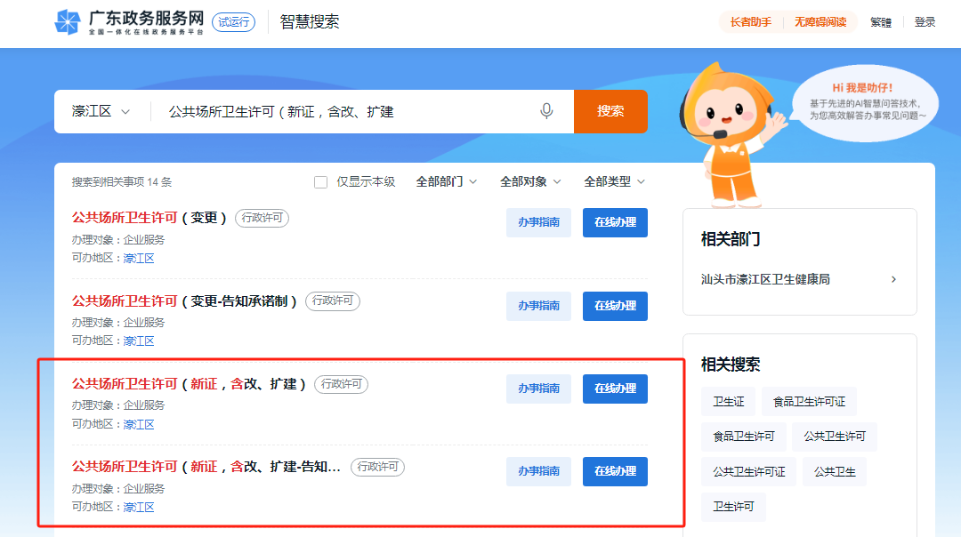Click the 行政许可 tag beside 变更-告知承诺制
The height and width of the screenshot is (537, 961).
[333, 301]
